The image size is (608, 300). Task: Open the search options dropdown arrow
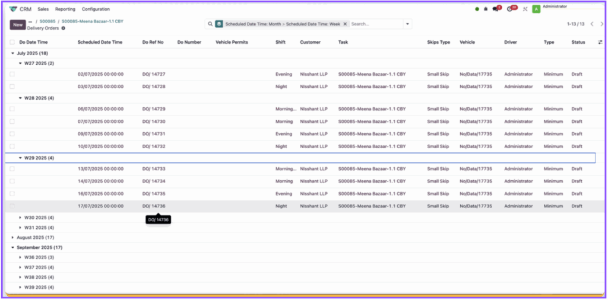click(407, 24)
